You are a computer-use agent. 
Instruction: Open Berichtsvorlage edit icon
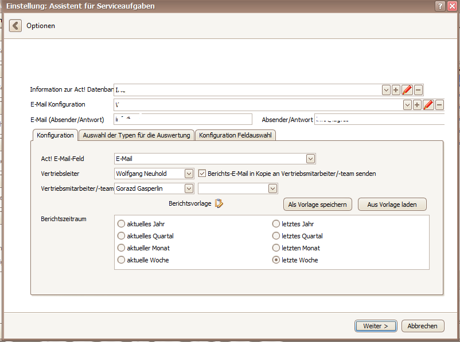(x=219, y=203)
